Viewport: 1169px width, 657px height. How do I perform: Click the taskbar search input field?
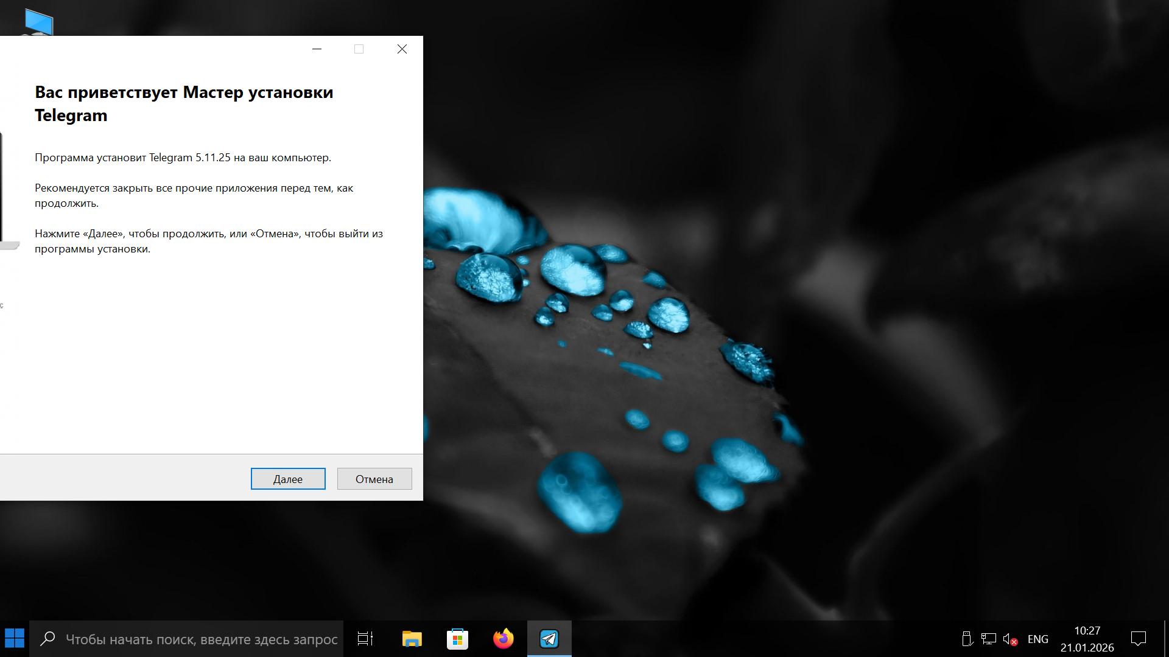pyautogui.click(x=201, y=639)
